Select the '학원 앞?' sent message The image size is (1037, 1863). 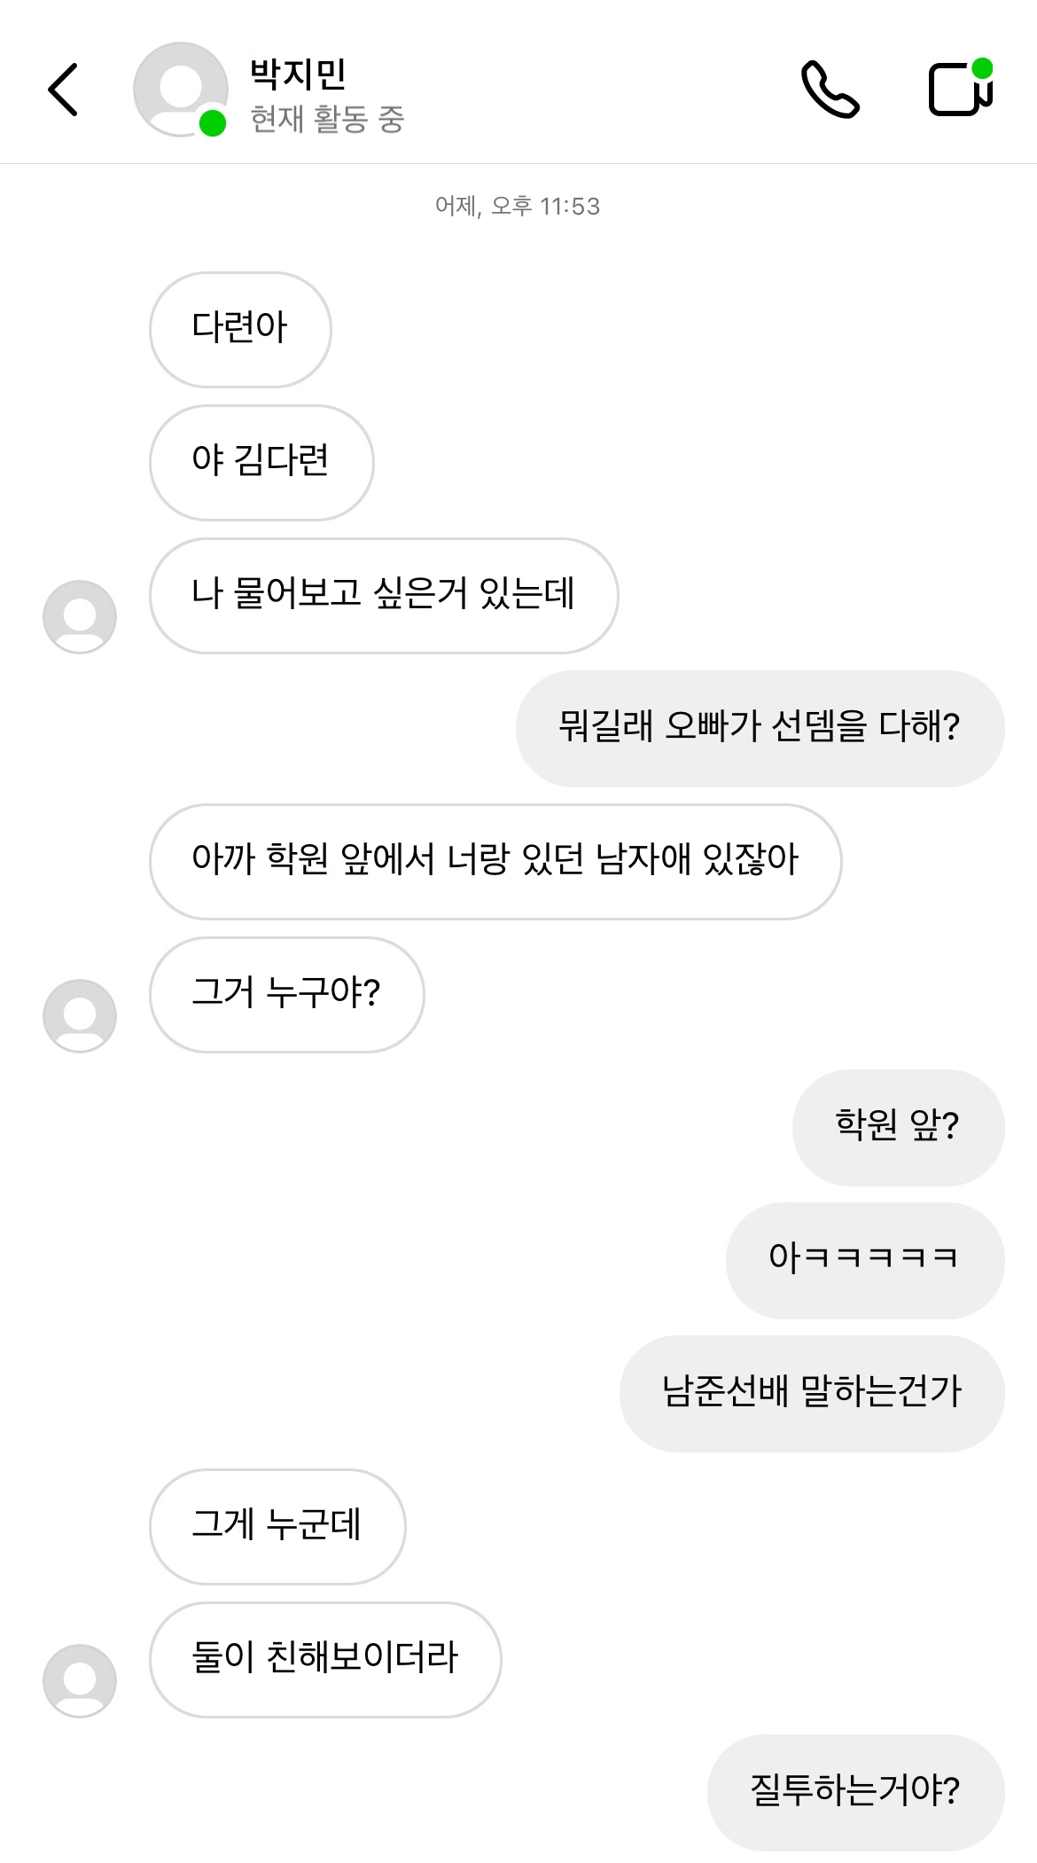[x=898, y=1128]
